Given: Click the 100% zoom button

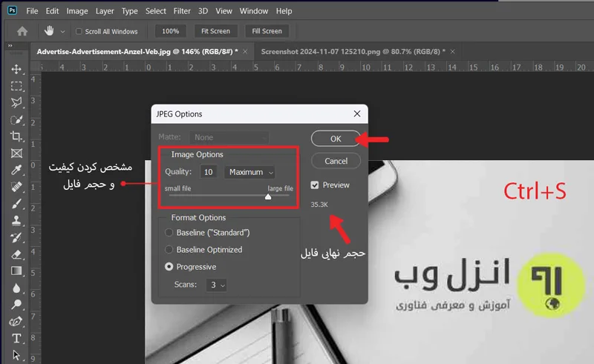Looking at the screenshot, I should pos(171,31).
